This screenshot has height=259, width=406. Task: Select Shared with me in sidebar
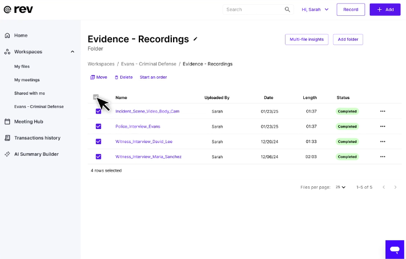(x=29, y=93)
